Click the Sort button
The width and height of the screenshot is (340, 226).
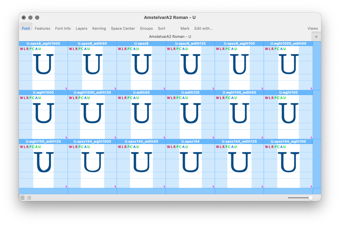tap(162, 28)
